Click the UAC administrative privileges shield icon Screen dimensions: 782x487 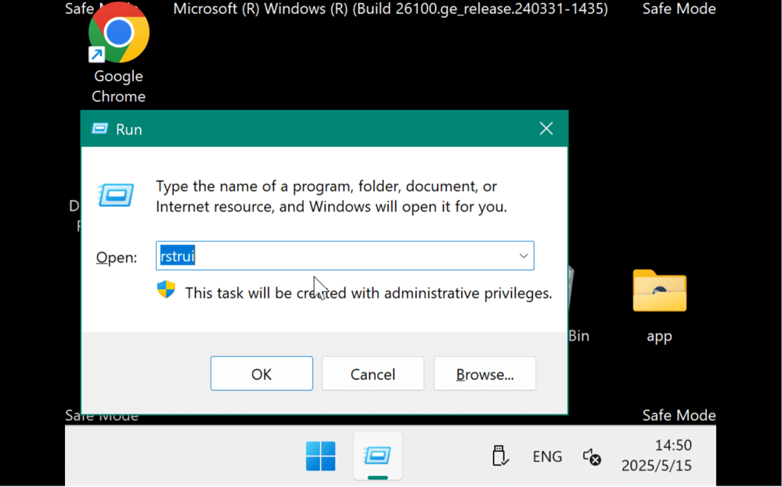(x=166, y=289)
